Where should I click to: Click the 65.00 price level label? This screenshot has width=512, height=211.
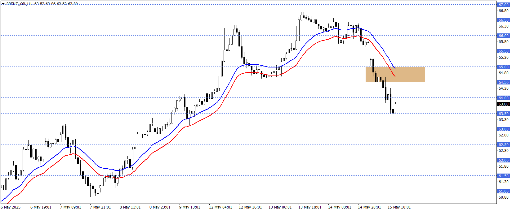click(x=504, y=67)
